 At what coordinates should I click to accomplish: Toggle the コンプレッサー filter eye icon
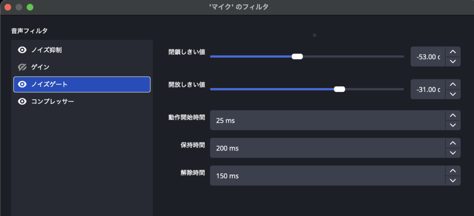22,102
